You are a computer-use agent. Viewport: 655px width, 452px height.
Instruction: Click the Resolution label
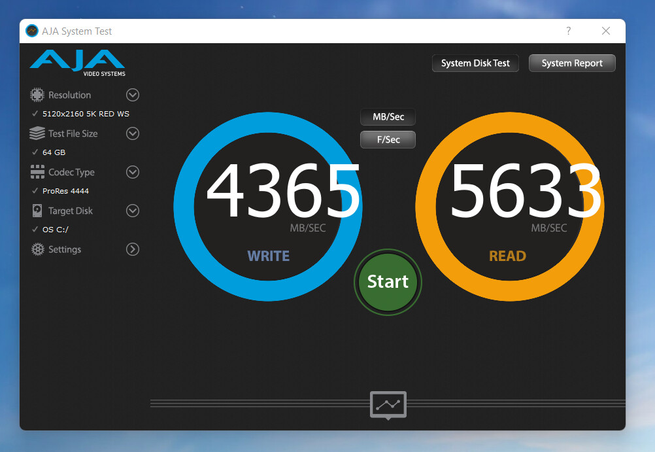click(69, 95)
